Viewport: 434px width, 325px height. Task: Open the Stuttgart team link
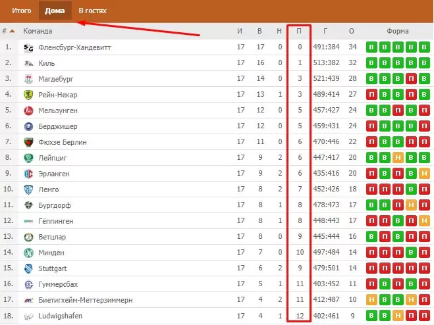(x=52, y=268)
